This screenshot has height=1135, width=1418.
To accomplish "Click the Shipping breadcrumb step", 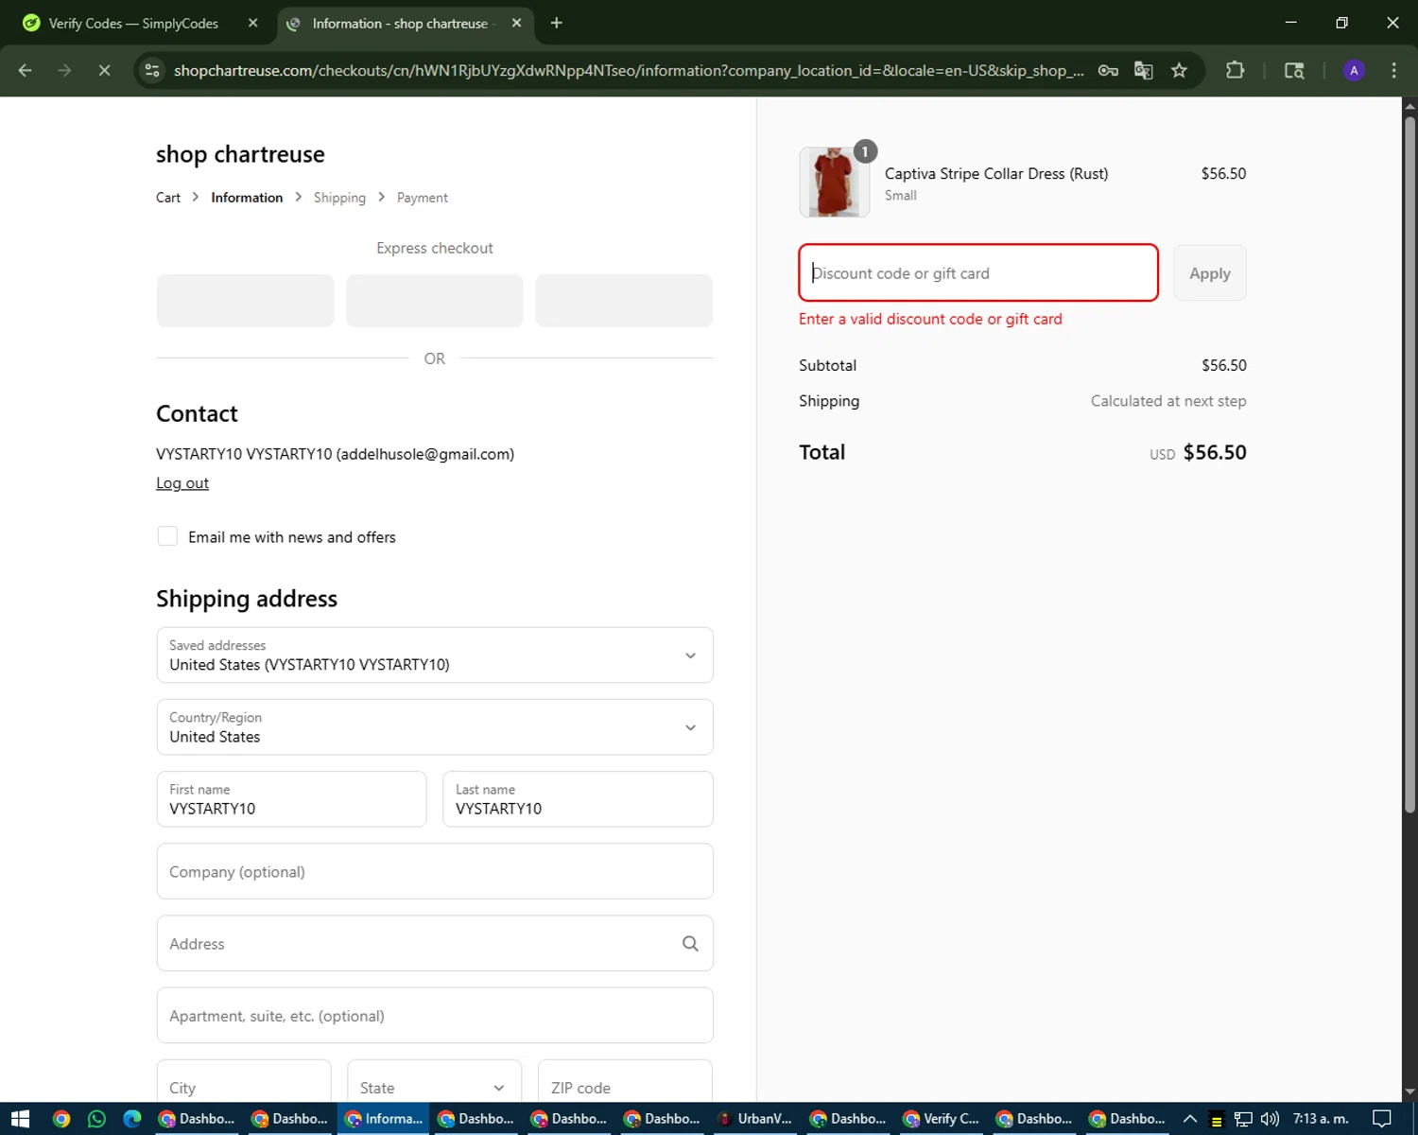I will (x=339, y=198).
